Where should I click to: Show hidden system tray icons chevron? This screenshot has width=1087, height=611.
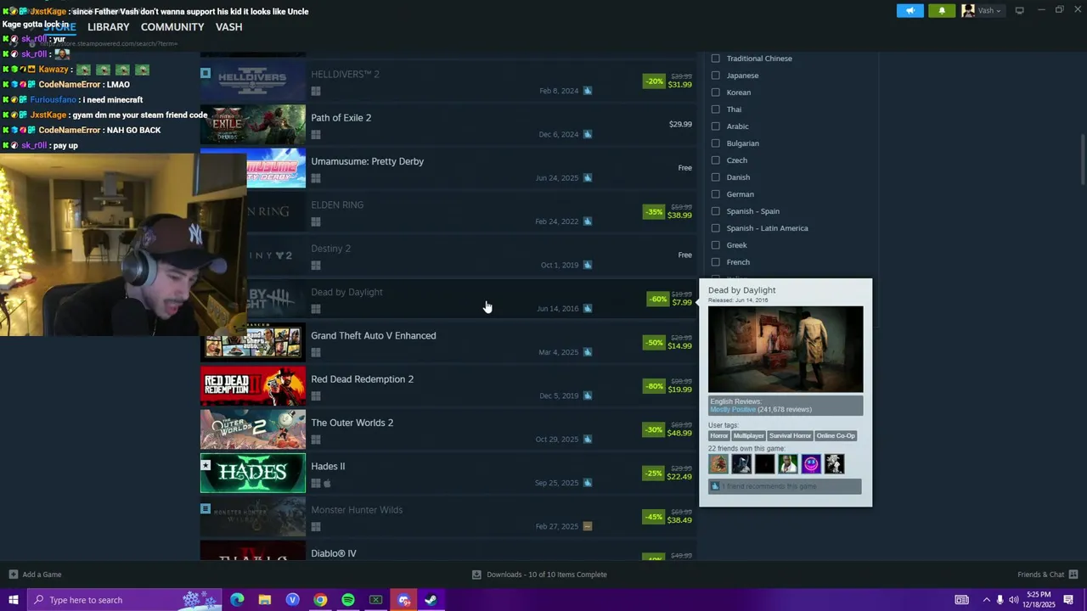(x=986, y=600)
